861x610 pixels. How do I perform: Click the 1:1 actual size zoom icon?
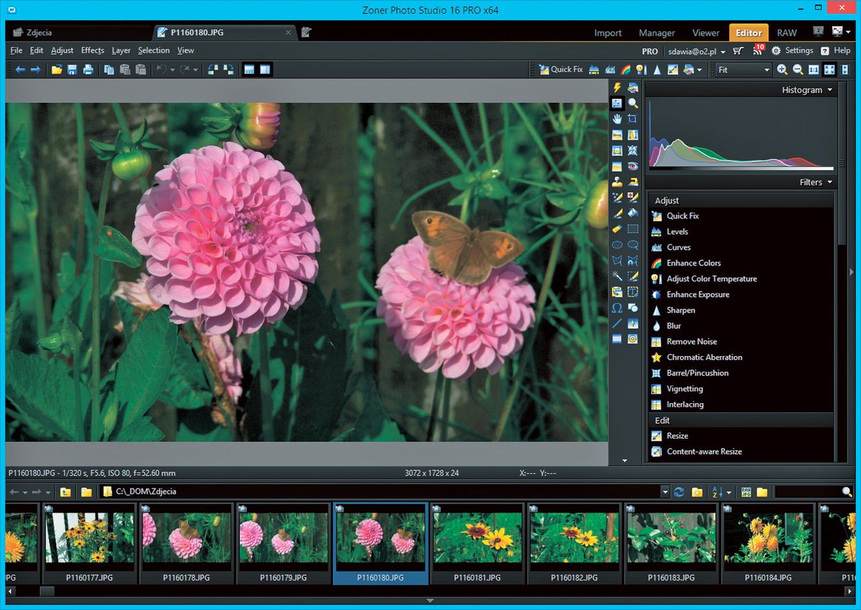pos(813,69)
